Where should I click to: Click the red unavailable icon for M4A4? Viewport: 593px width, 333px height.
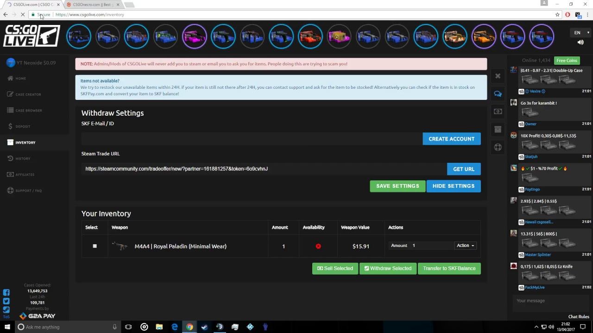coord(318,246)
